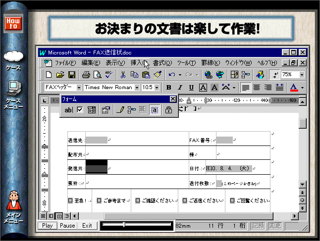
Task: Click the New document icon
Action: (x=49, y=75)
